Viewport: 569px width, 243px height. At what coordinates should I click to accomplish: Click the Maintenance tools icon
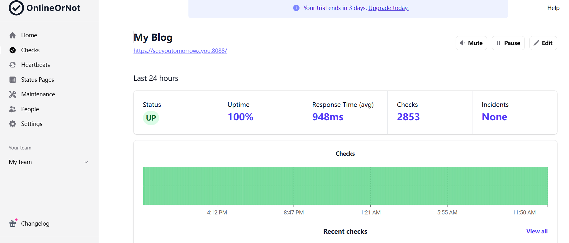[12, 94]
